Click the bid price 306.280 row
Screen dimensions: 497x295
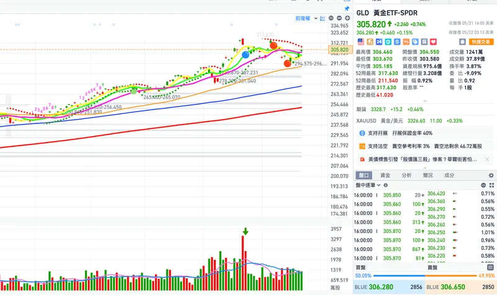pos(389,287)
